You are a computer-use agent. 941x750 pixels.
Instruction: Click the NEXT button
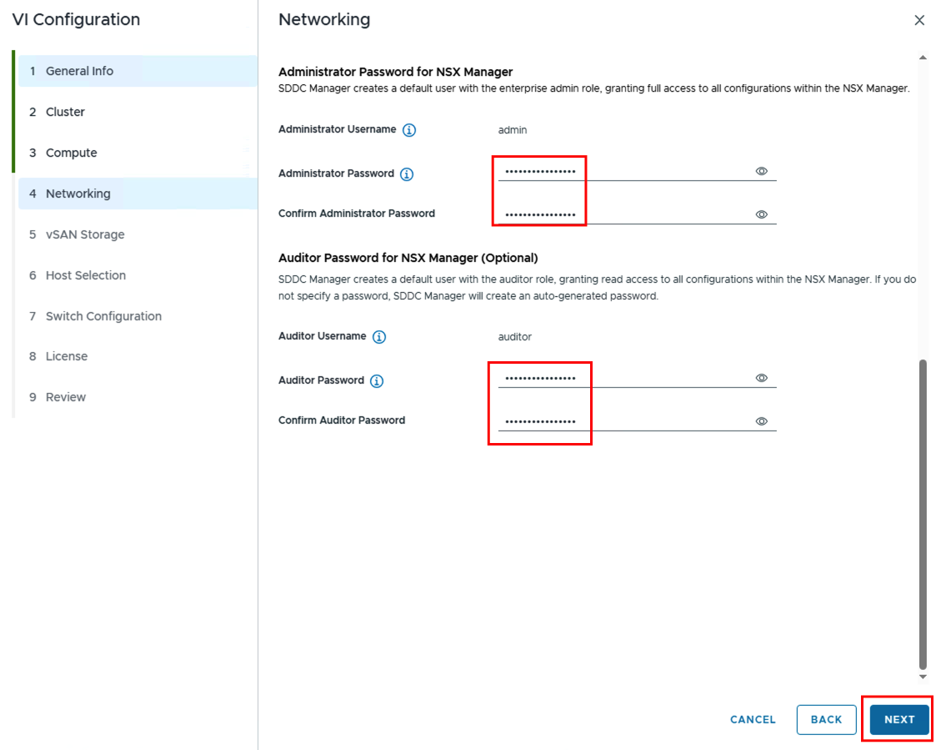pyautogui.click(x=898, y=719)
